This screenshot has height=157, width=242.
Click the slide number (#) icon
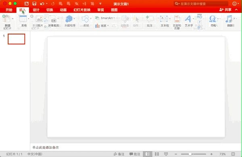point(199,22)
